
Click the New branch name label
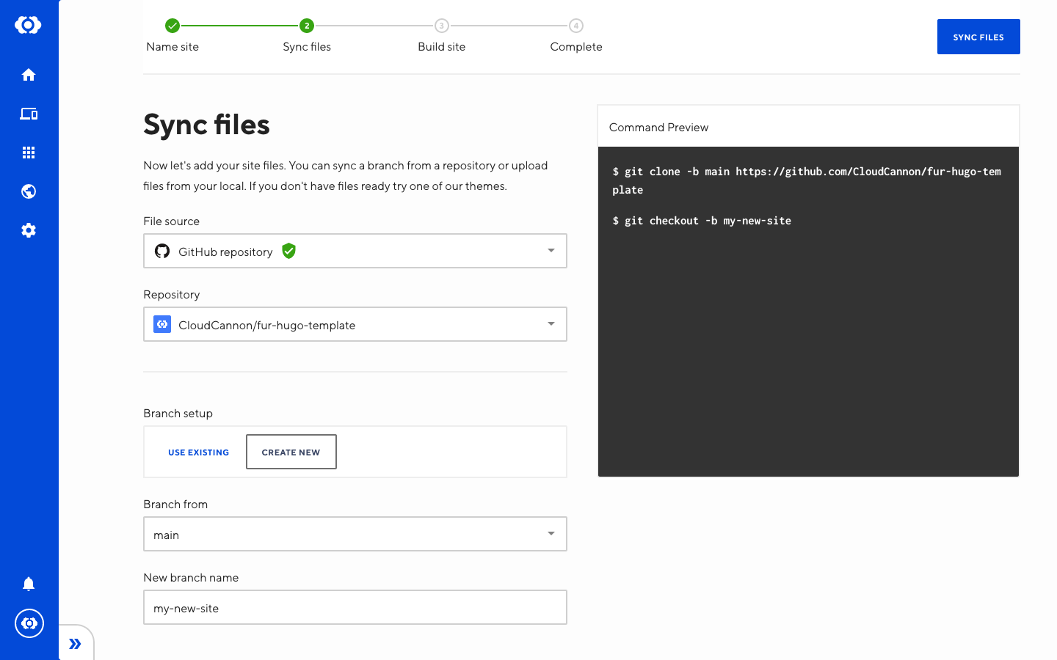[x=191, y=578]
